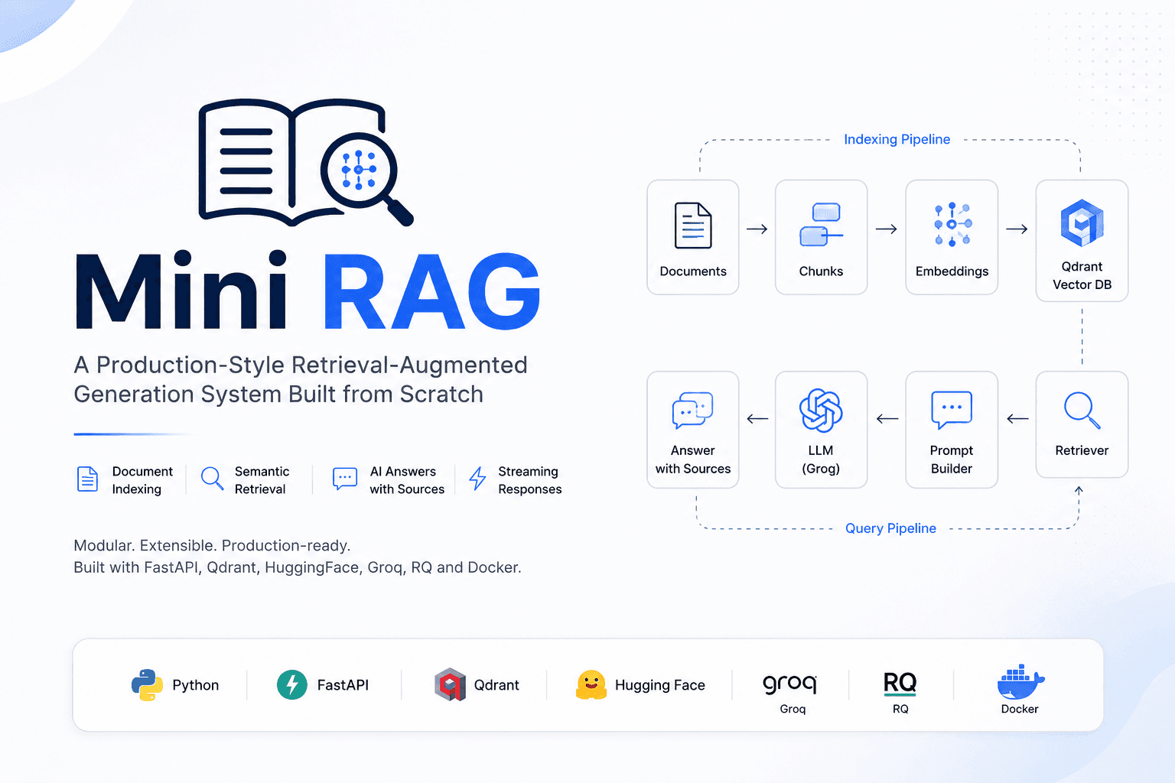Click the "Retriever" card label
The width and height of the screenshot is (1175, 783).
tap(1082, 450)
